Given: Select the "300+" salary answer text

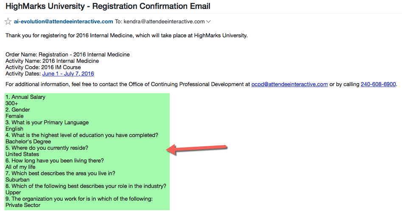Looking at the screenshot, I should coord(12,104).
